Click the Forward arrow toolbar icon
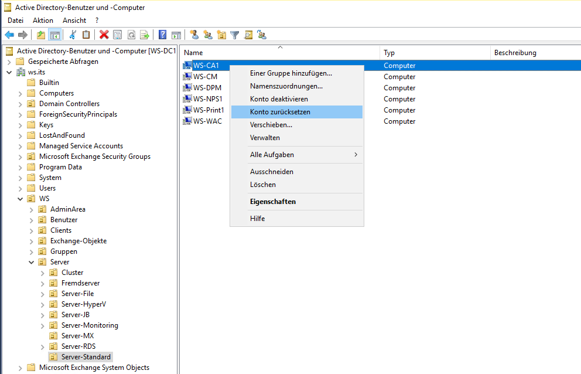Image resolution: width=581 pixels, height=374 pixels. (23, 35)
